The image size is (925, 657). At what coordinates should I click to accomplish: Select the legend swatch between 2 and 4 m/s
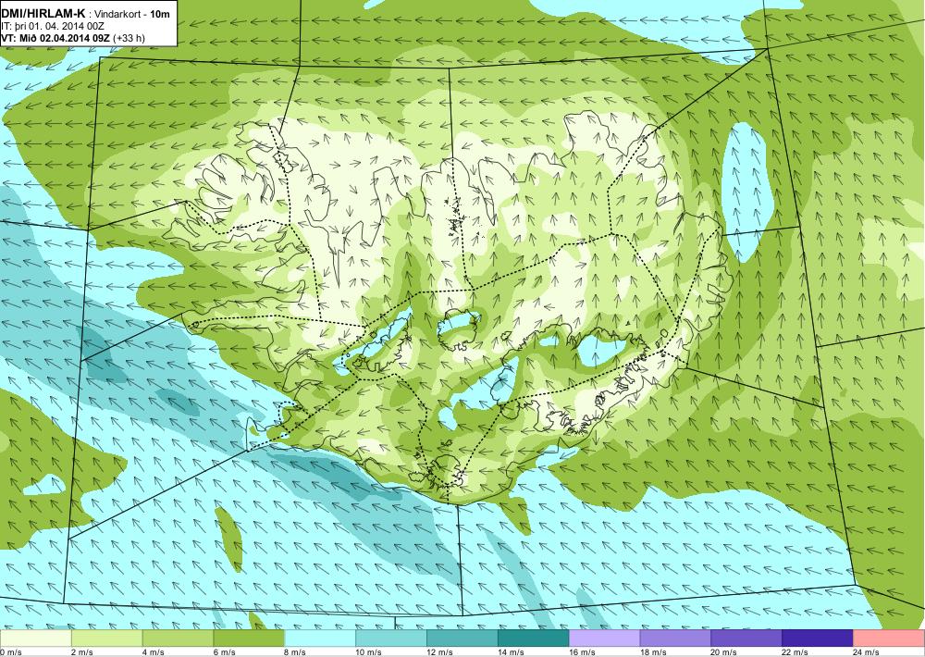coord(106,638)
